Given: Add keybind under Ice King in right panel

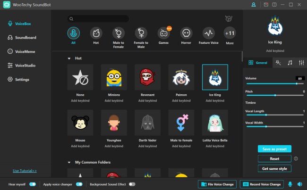Looking at the screenshot, I should coord(275,51).
